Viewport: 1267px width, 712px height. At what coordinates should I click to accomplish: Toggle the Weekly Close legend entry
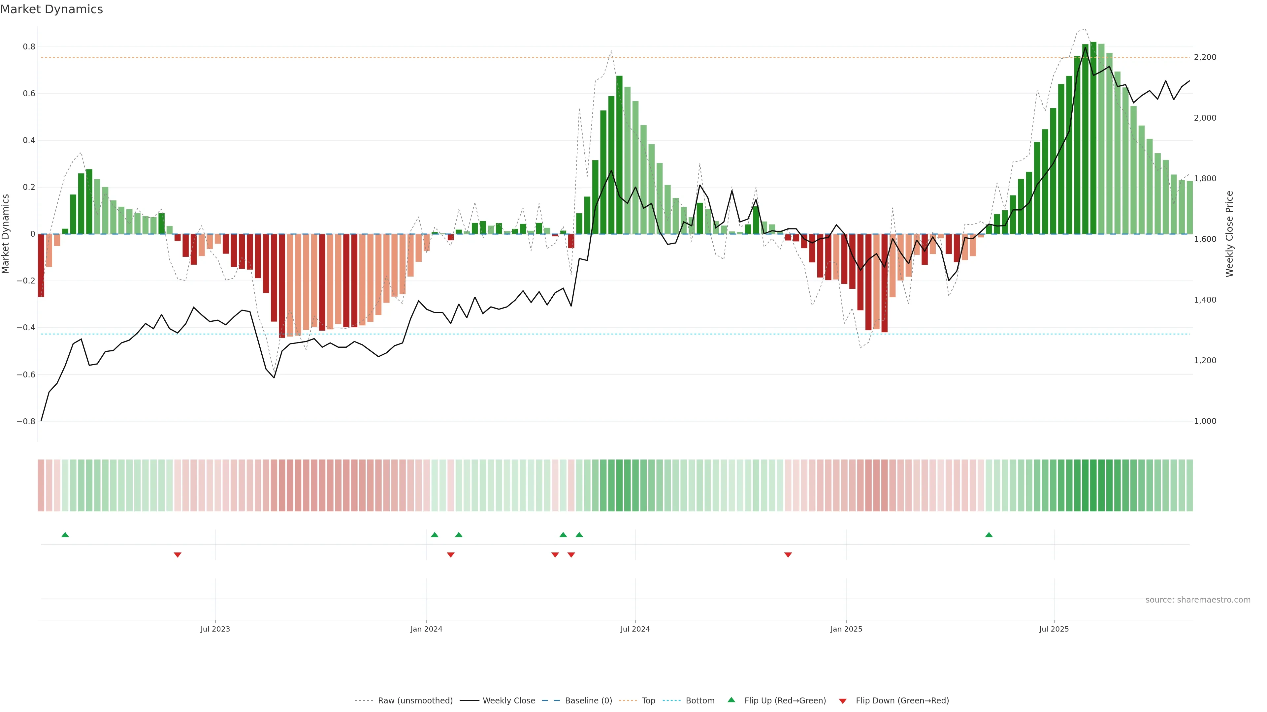[508, 701]
